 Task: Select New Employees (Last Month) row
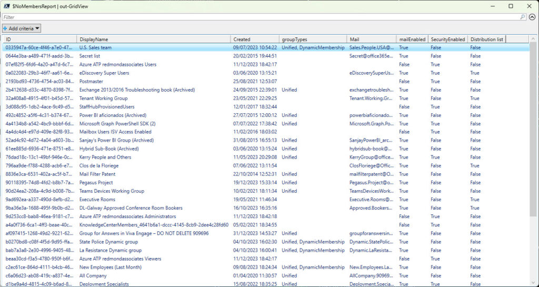click(266, 267)
